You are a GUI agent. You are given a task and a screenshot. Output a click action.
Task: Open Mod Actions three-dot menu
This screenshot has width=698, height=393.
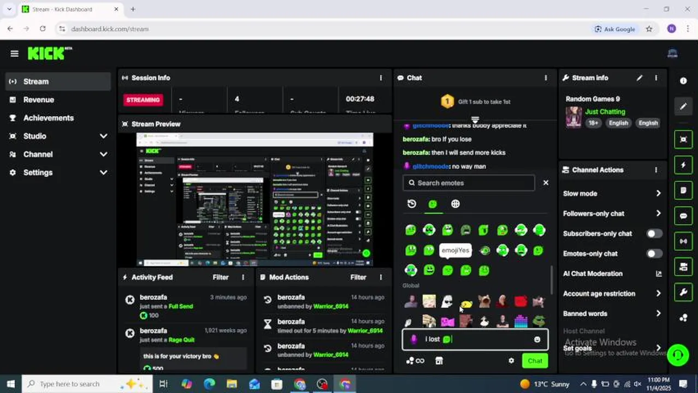pyautogui.click(x=381, y=277)
